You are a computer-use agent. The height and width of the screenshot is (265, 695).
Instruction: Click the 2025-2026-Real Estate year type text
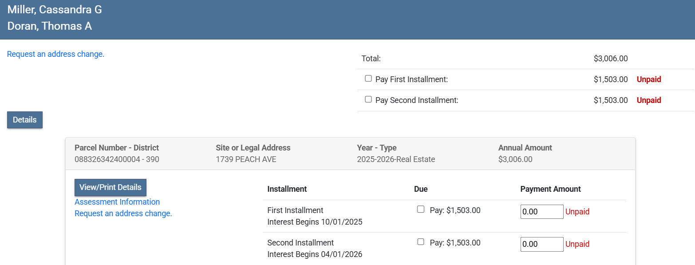click(x=396, y=159)
